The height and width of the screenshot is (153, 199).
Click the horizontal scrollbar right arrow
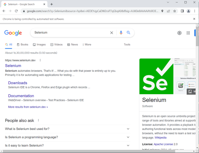(x=194, y=151)
